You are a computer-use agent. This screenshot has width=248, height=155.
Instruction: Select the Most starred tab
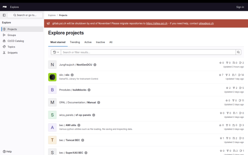coord(58,42)
